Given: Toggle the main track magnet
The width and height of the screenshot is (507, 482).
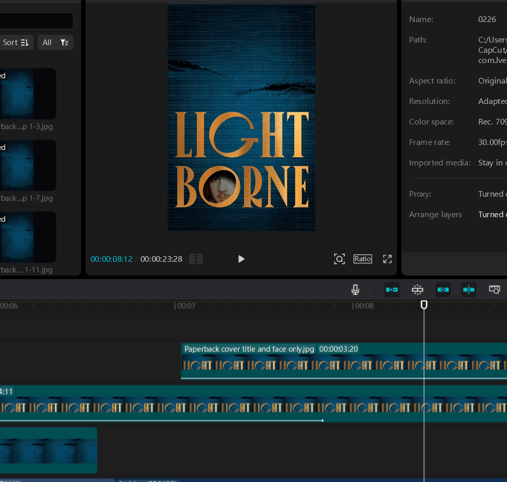Looking at the screenshot, I should [x=392, y=290].
